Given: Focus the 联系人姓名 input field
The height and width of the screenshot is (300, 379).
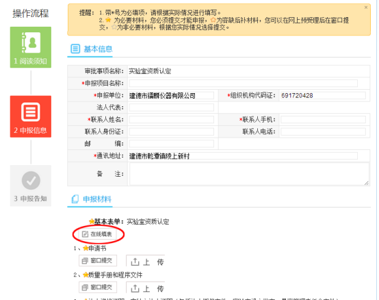Looking at the screenshot, I should pyautogui.click(x=172, y=119).
